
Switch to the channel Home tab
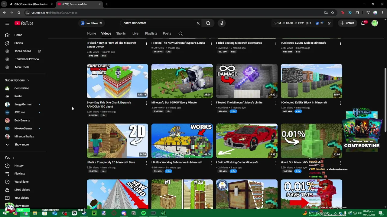(x=92, y=33)
